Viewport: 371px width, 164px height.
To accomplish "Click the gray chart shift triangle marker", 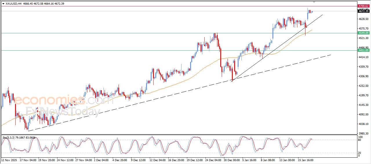I will coord(314,2).
